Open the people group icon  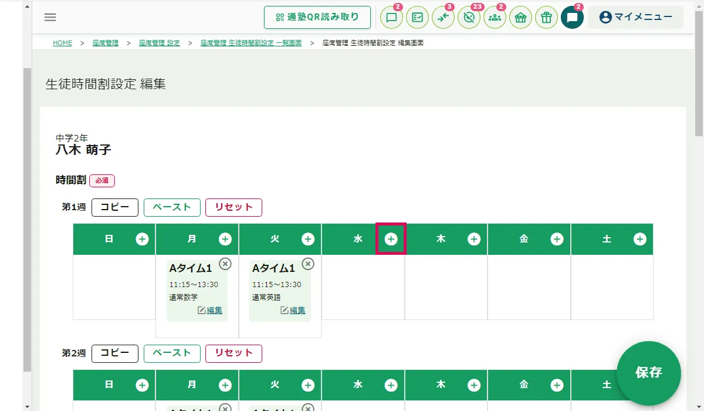point(495,18)
